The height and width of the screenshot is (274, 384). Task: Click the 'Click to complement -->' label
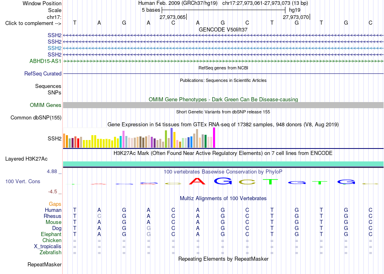(33, 23)
